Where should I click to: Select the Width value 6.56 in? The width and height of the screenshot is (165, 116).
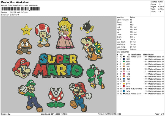click(161, 9)
